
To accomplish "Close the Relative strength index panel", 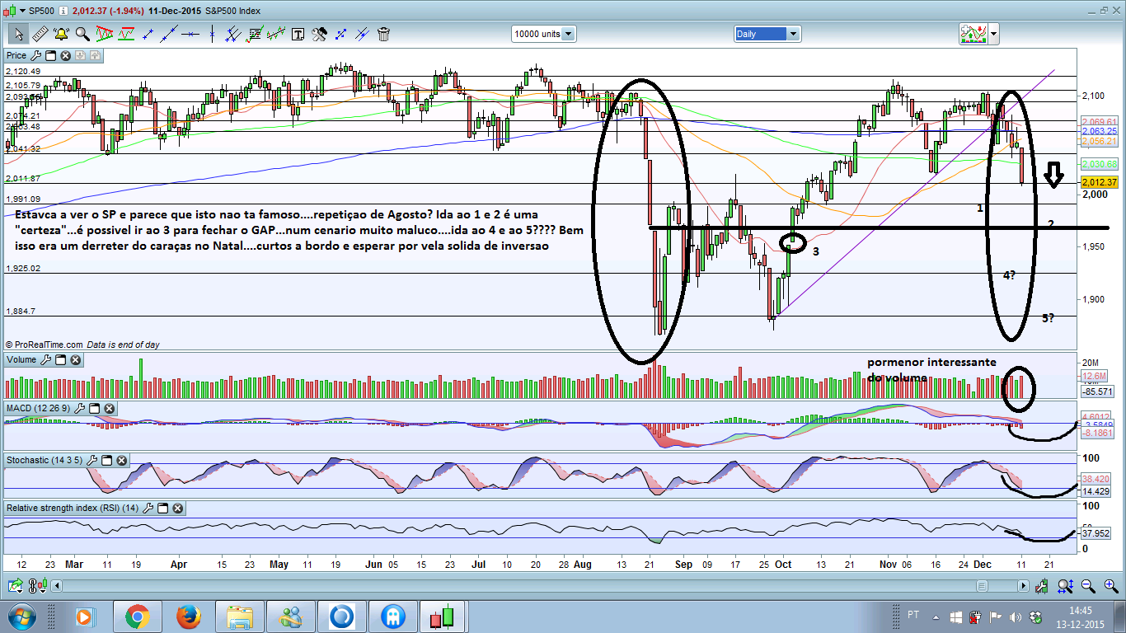I will pos(177,509).
